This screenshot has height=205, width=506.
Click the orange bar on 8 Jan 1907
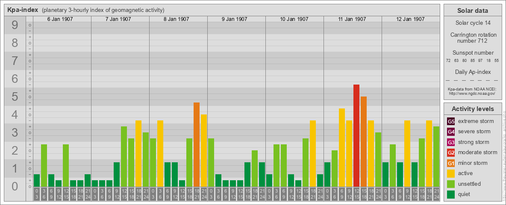tap(197, 144)
